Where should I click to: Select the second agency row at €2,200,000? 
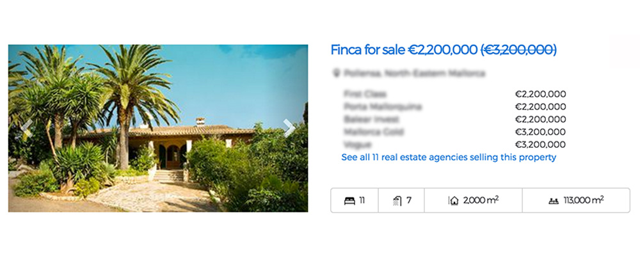point(454,107)
